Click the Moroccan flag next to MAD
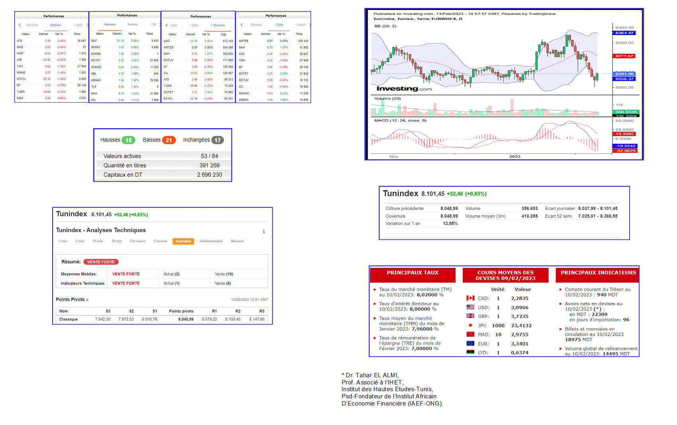The height and width of the screenshot is (425, 677). pyautogui.click(x=470, y=334)
